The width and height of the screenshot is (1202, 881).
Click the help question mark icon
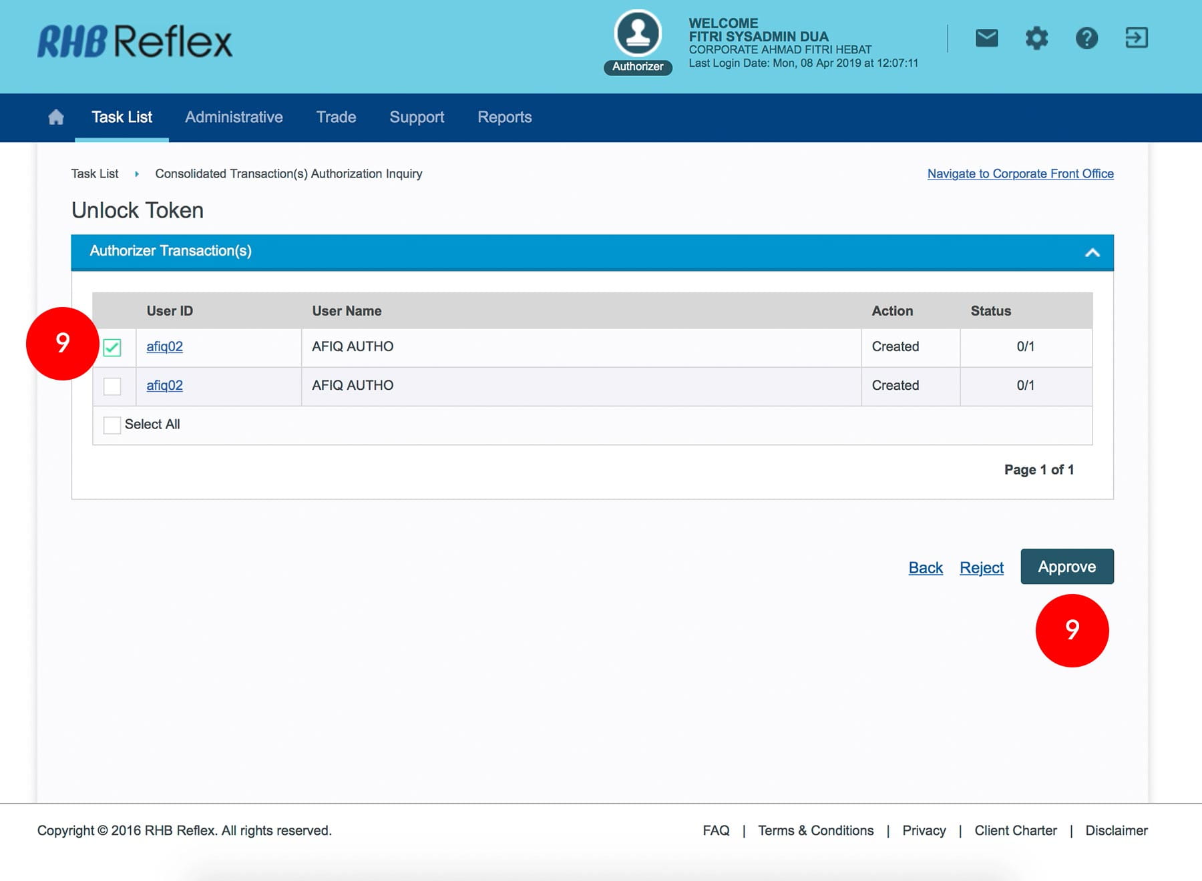[x=1086, y=38]
